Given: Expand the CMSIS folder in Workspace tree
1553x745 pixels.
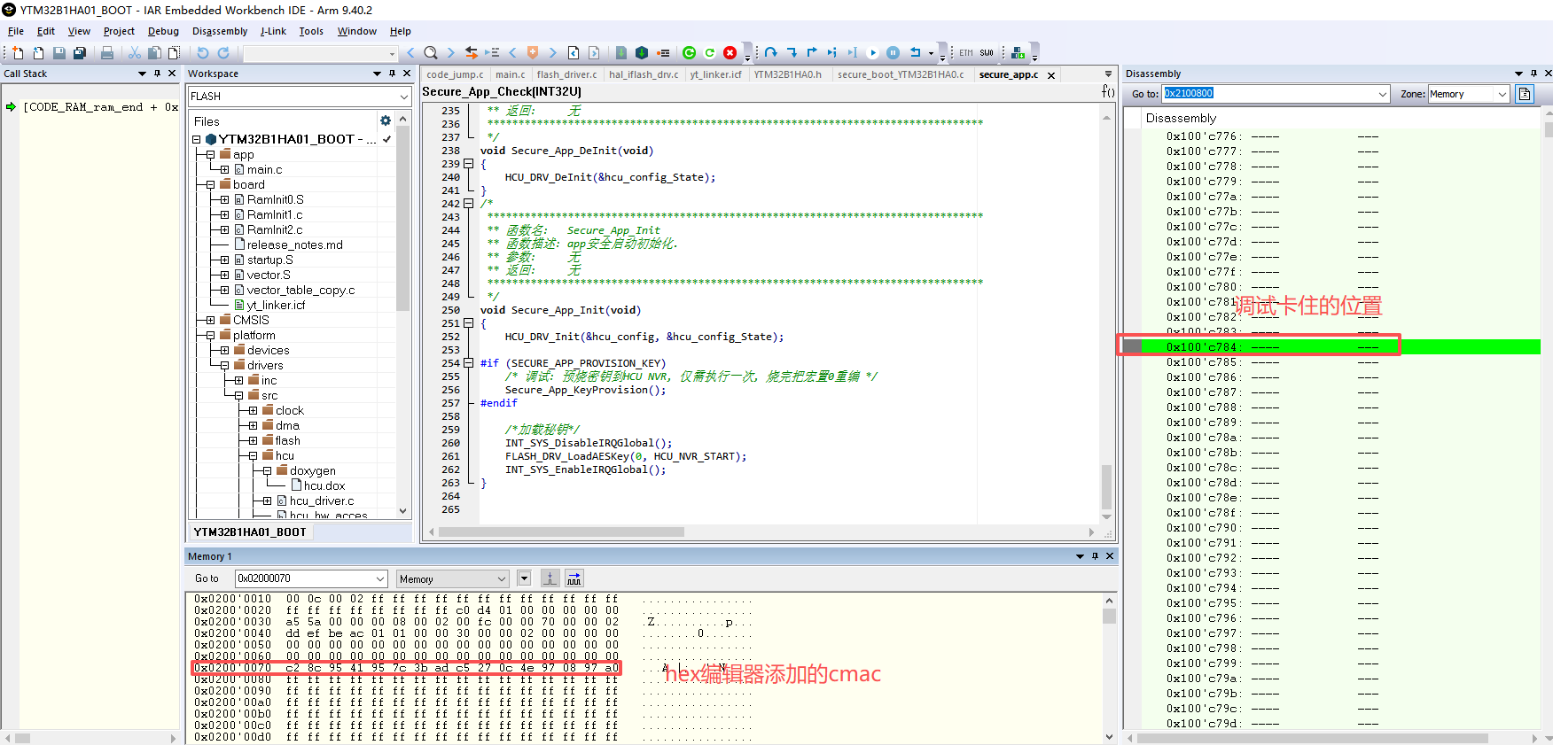Looking at the screenshot, I should [210, 320].
